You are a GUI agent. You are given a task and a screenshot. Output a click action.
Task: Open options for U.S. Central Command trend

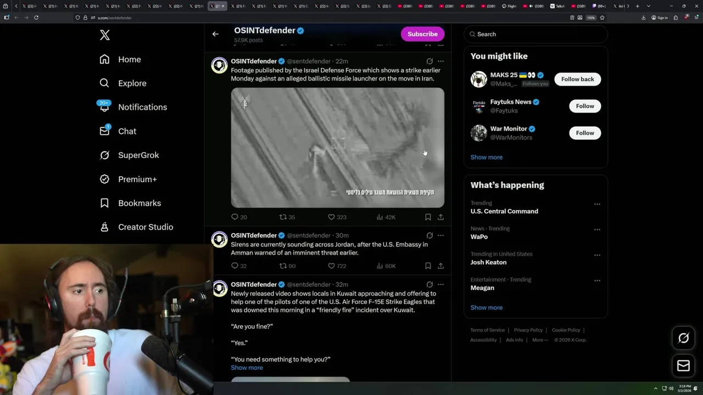tap(597, 204)
